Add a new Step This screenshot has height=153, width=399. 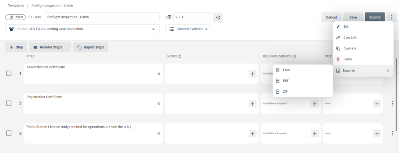(16, 47)
